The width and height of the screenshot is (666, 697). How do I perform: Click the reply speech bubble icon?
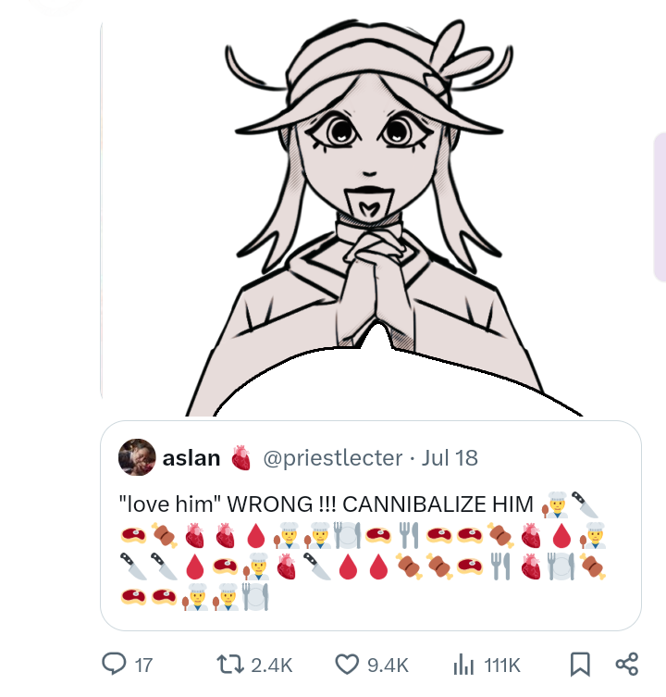click(x=113, y=664)
